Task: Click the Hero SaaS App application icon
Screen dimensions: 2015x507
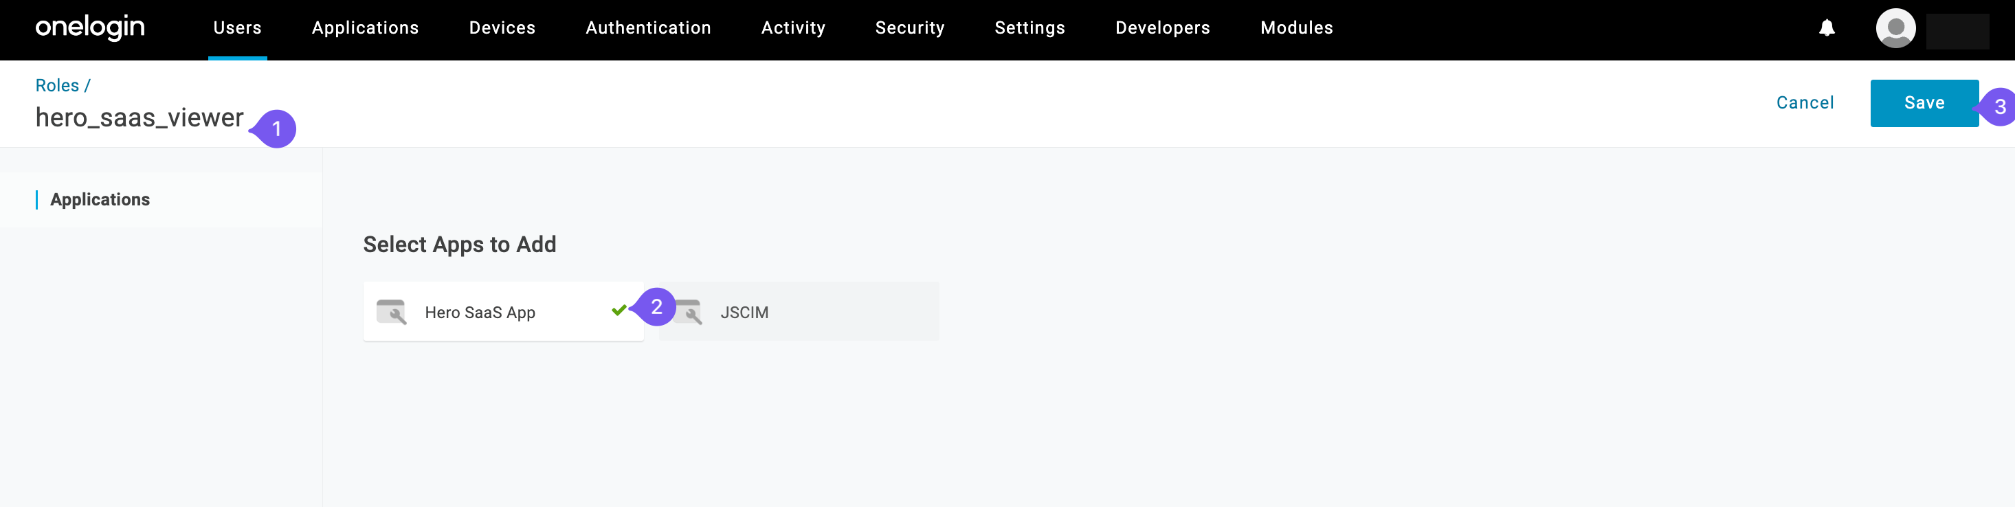Action: pos(392,311)
